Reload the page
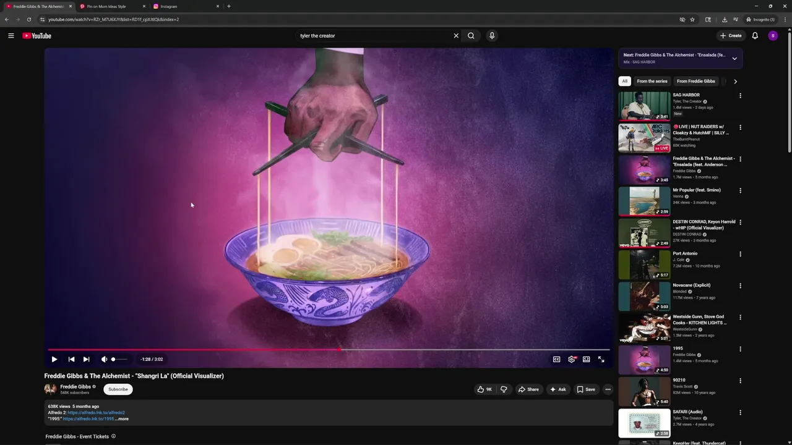The image size is (792, 445). coord(28,19)
